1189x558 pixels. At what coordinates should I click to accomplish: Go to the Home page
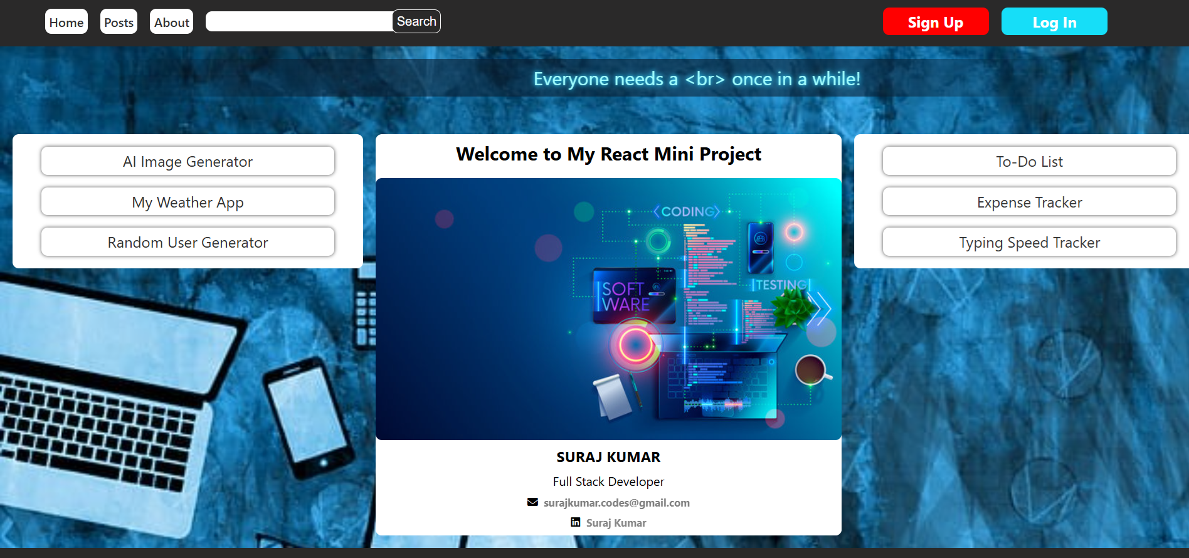coord(66,22)
